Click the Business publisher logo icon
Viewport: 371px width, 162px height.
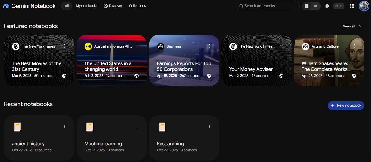pyautogui.click(x=161, y=46)
